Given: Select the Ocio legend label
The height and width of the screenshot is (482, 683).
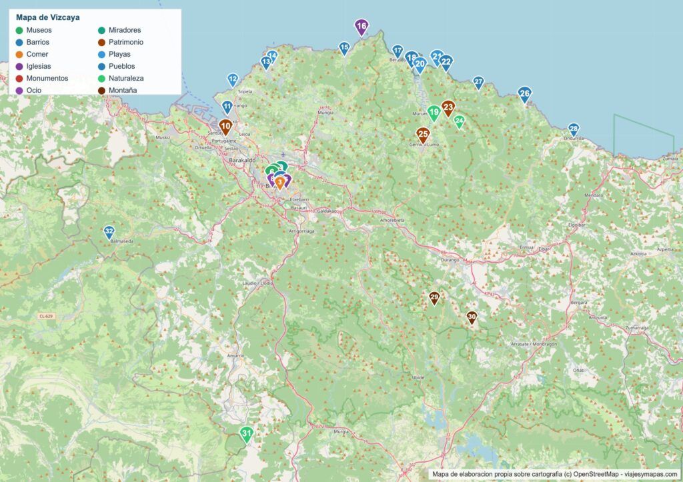Looking at the screenshot, I should click(34, 91).
